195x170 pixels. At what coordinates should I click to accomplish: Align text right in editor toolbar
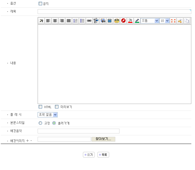click(62, 21)
